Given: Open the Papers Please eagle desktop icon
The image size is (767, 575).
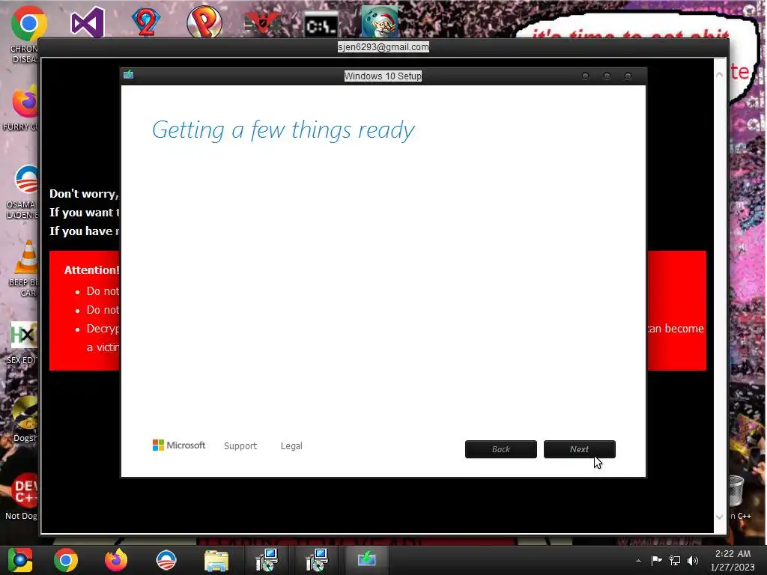Looking at the screenshot, I should coord(262,23).
